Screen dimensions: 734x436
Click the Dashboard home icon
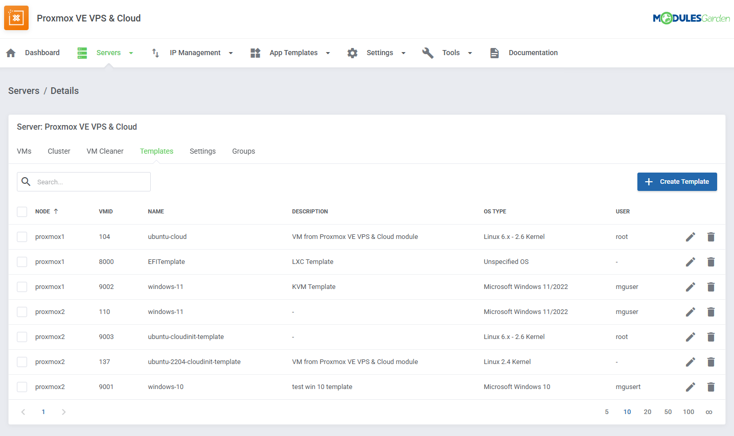pos(11,53)
